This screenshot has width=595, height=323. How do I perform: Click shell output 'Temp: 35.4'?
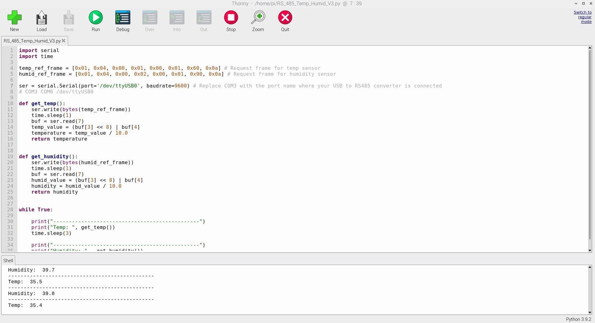point(25,305)
